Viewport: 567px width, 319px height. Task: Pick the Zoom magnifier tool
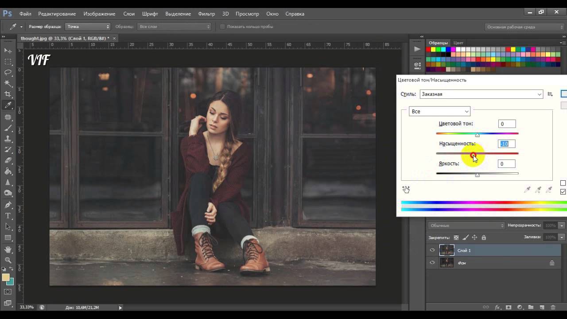pyautogui.click(x=8, y=260)
